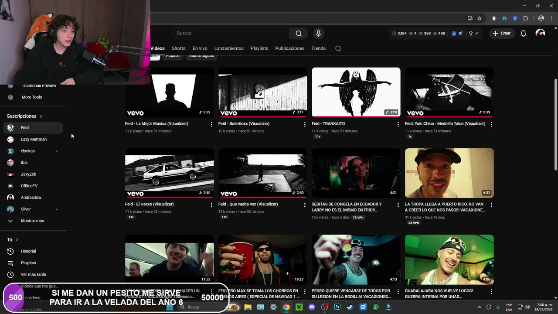The image size is (558, 314).
Task: Activate voice search microphone icon
Action: (318, 33)
